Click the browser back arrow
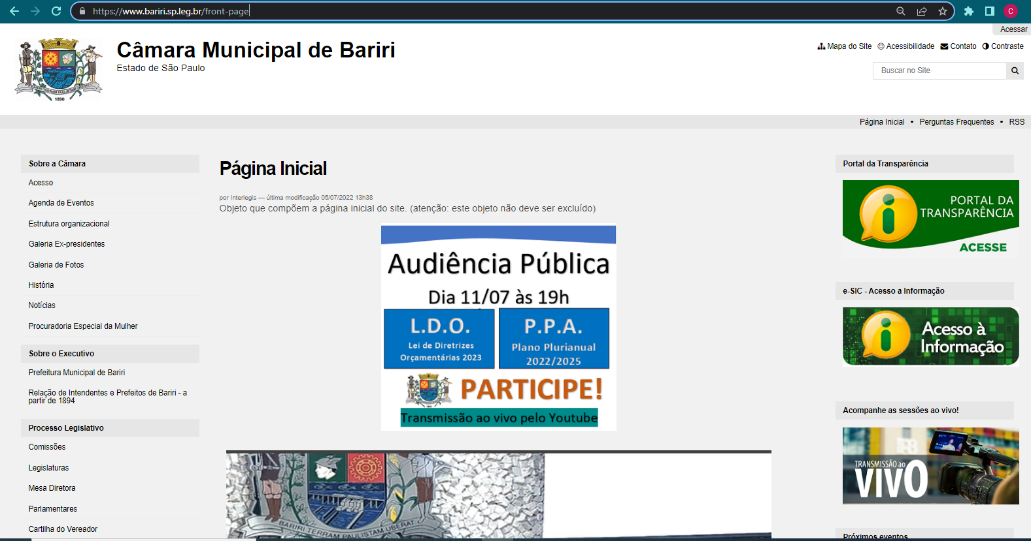This screenshot has width=1031, height=541. [x=14, y=11]
